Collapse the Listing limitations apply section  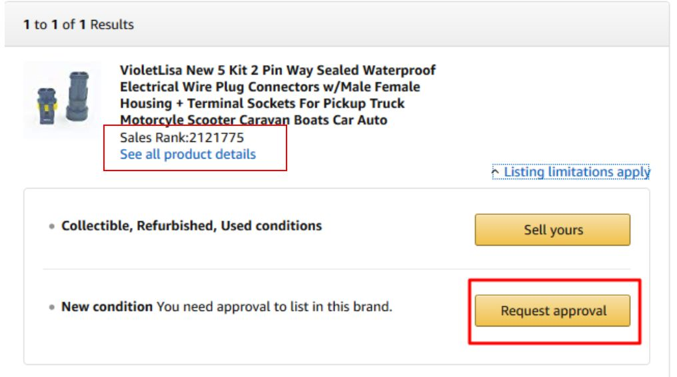(576, 172)
